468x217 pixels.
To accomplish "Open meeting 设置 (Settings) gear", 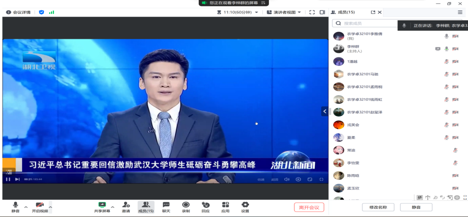I will coord(245,207).
